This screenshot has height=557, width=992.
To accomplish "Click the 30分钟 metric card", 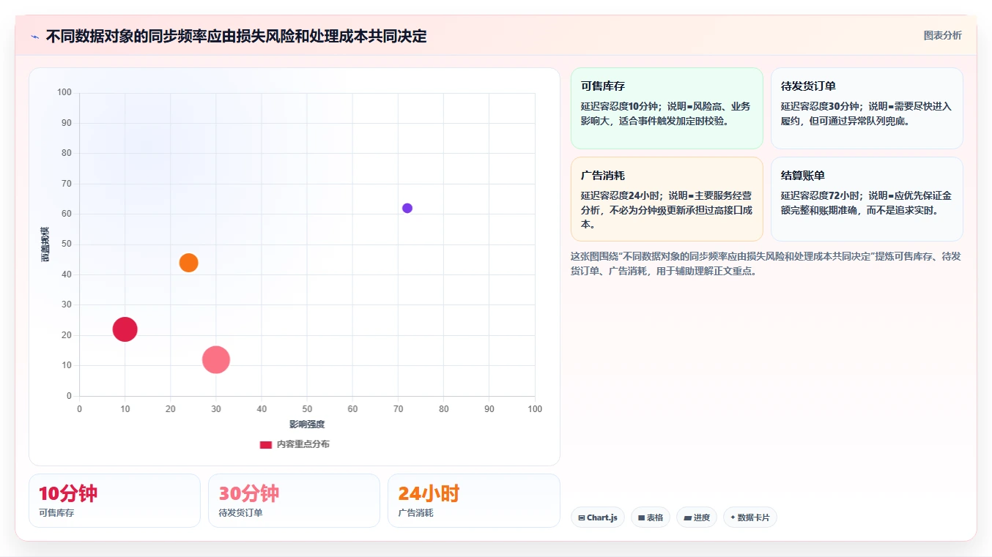I will click(294, 501).
